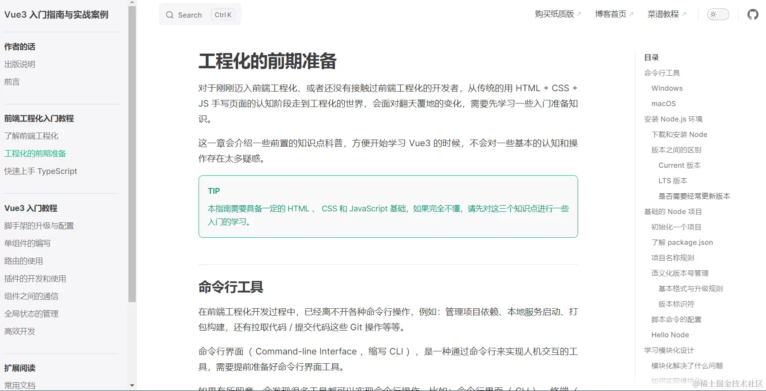Click the 扩展阅读 sidebar group heading
Viewport: 766px width, 391px height.
pos(20,368)
